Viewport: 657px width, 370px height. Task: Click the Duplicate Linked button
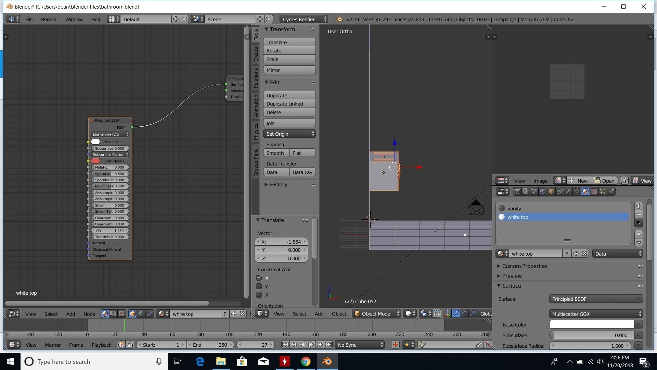[289, 104]
